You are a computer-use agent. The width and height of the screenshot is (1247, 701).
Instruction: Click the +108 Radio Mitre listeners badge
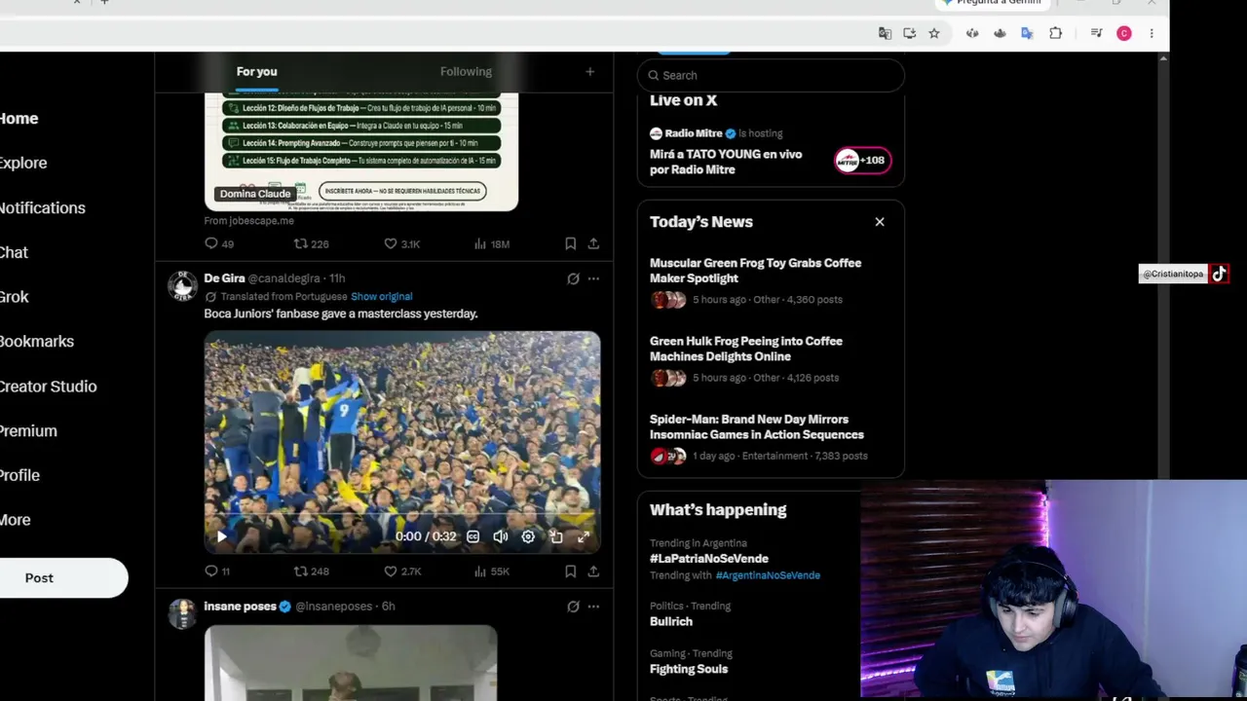(x=862, y=161)
